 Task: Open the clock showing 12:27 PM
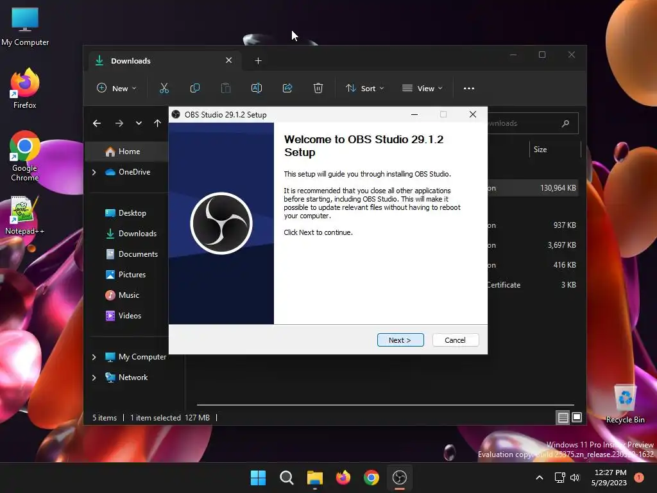(610, 478)
